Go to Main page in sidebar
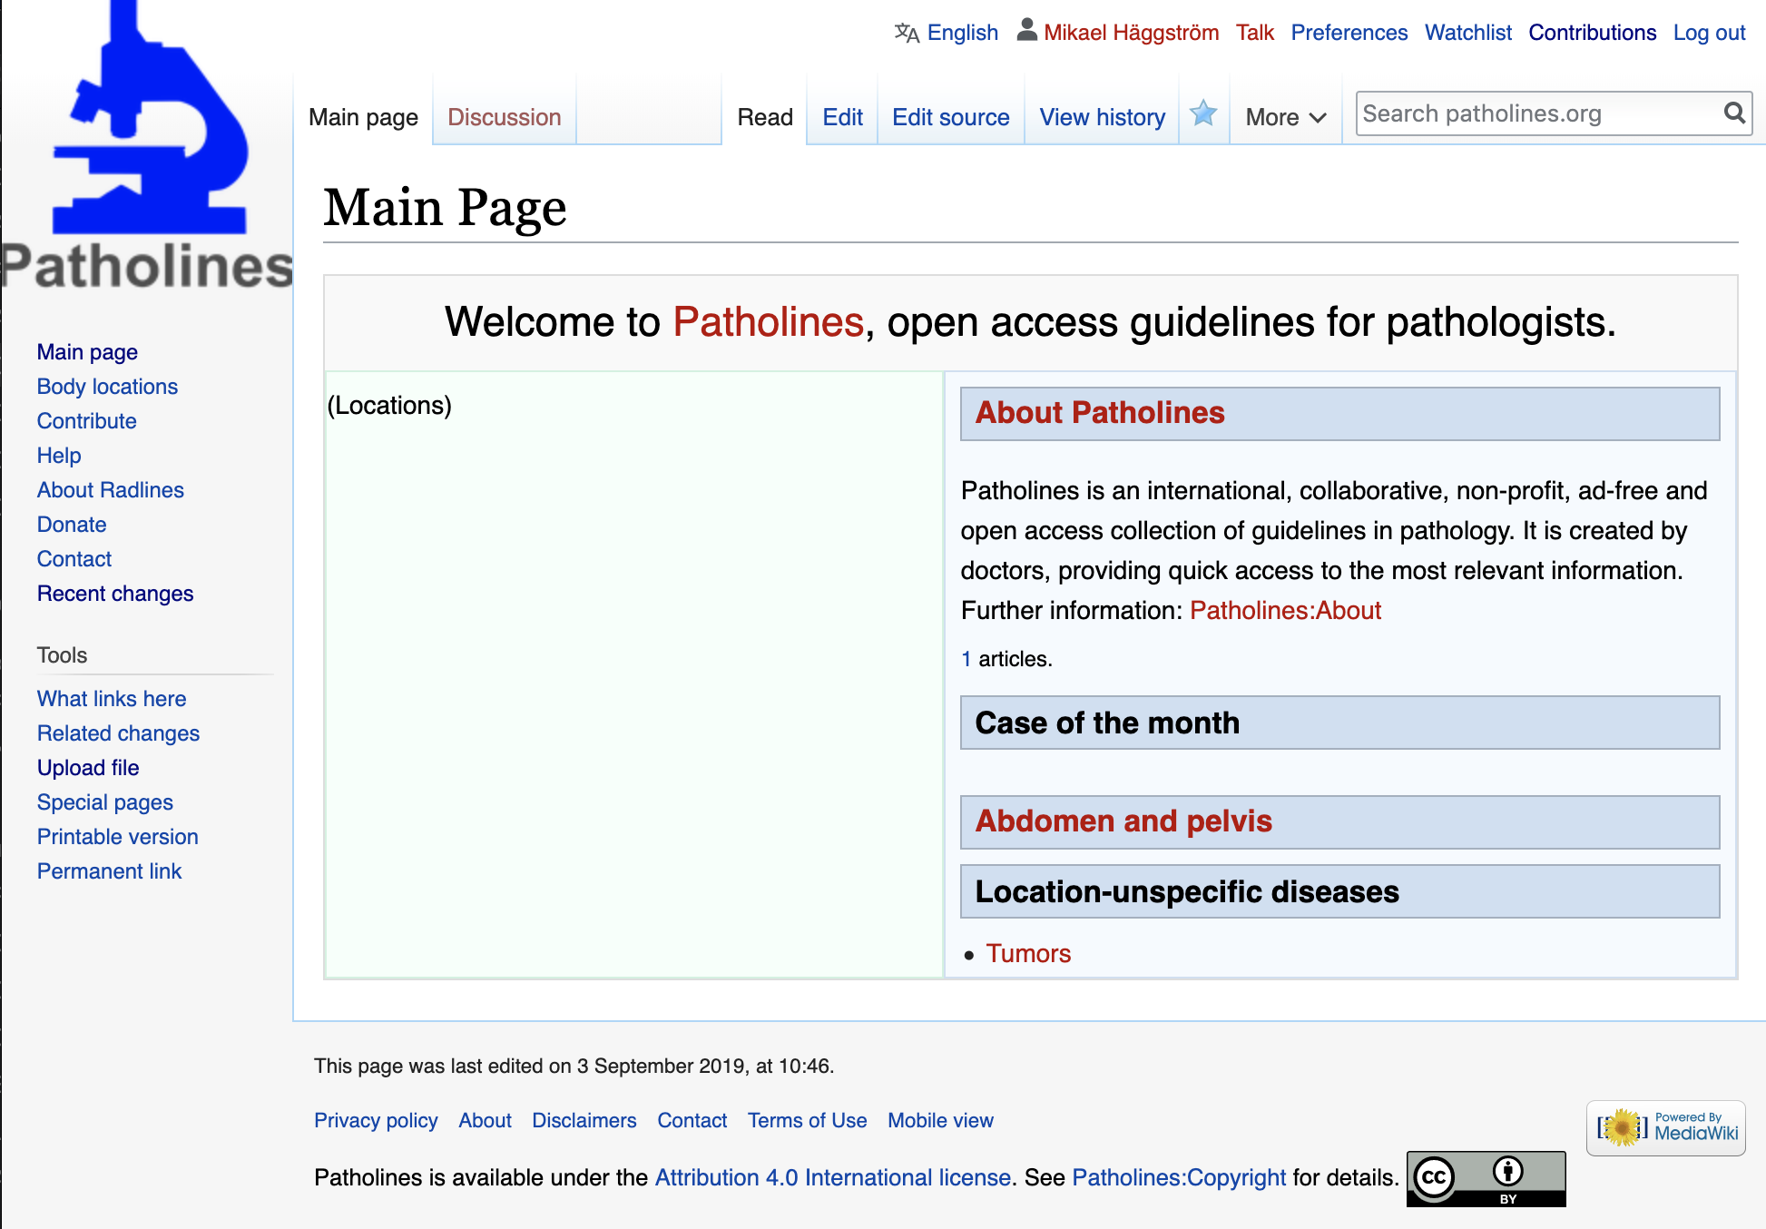The image size is (1766, 1229). point(87,352)
